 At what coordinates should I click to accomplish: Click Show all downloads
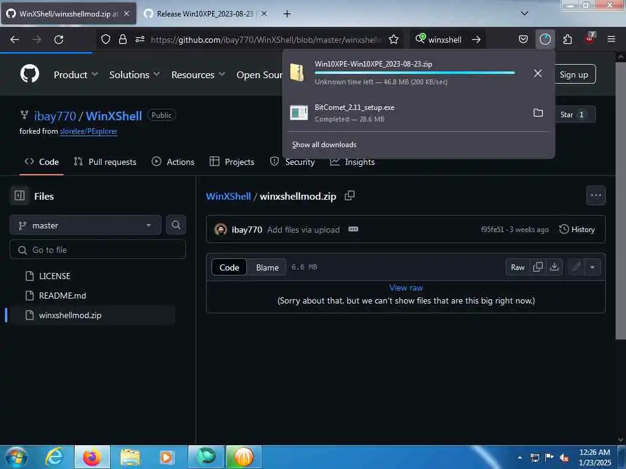pos(324,145)
